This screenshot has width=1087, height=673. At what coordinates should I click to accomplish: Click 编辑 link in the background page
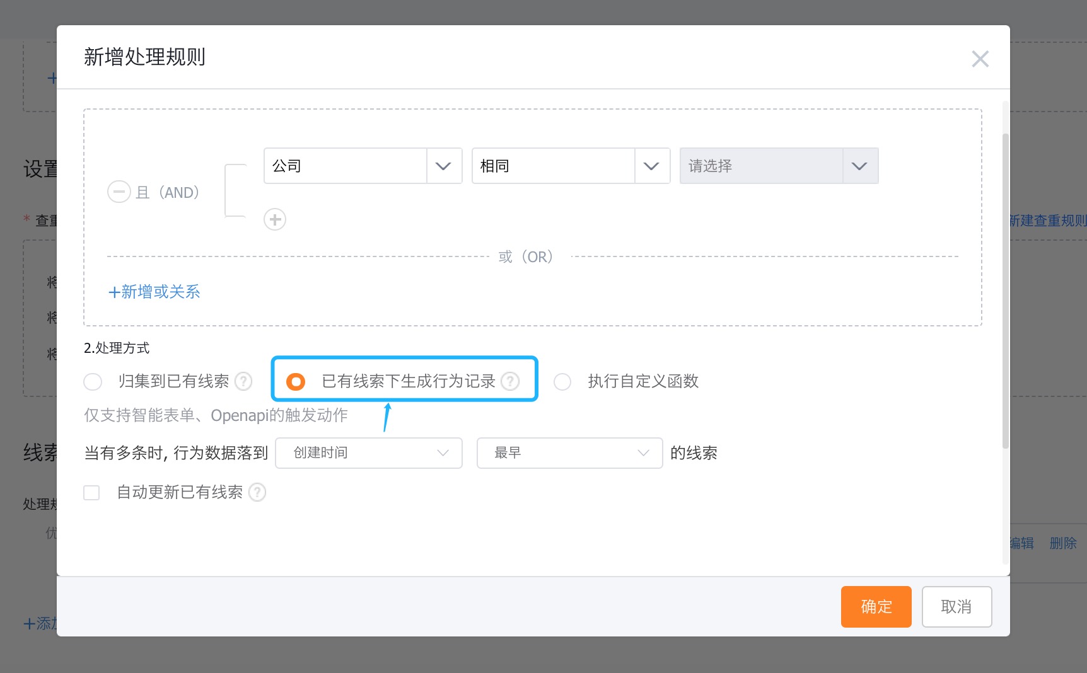(x=1022, y=543)
